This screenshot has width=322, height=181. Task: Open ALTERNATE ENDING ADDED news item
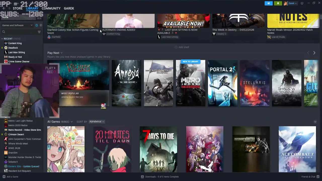119,30
